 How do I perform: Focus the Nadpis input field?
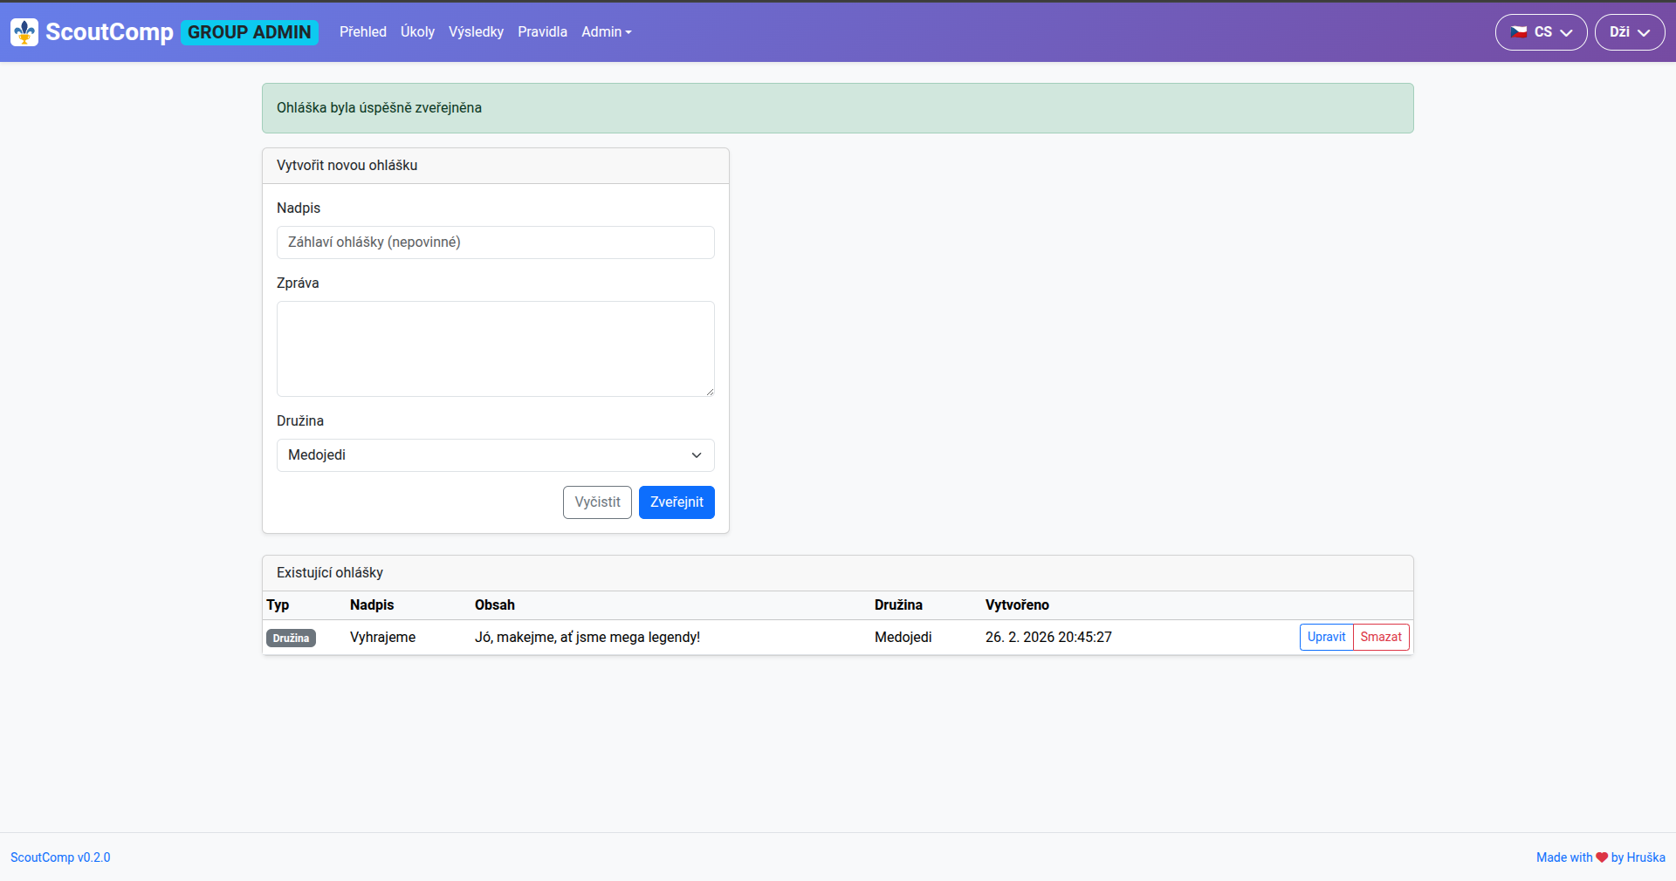[495, 242]
